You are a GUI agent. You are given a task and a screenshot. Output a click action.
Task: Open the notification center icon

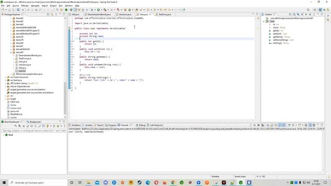[325, 182]
